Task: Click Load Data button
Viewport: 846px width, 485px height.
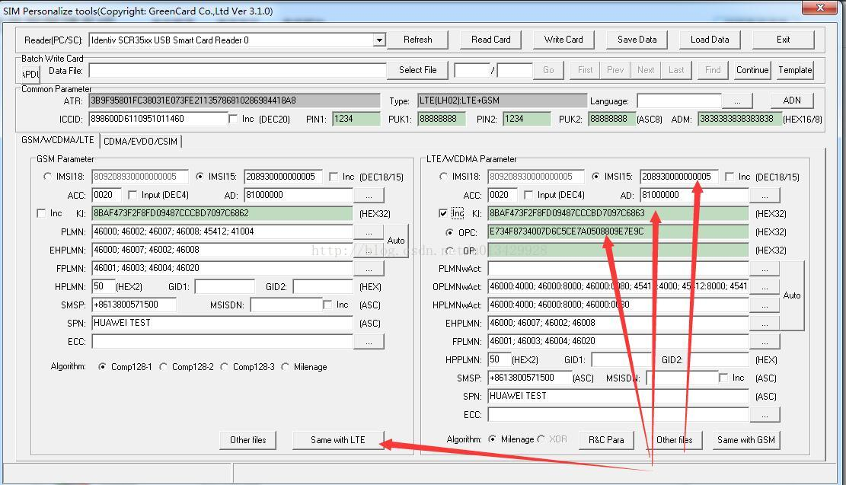Action: [709, 40]
